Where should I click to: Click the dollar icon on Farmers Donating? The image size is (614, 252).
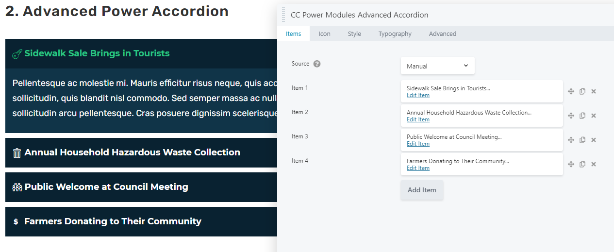[x=16, y=221]
